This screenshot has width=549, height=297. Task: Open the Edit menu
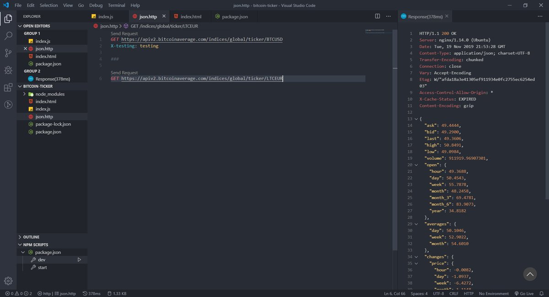(31, 5)
